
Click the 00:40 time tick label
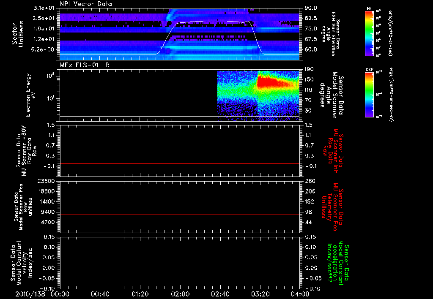100,294
